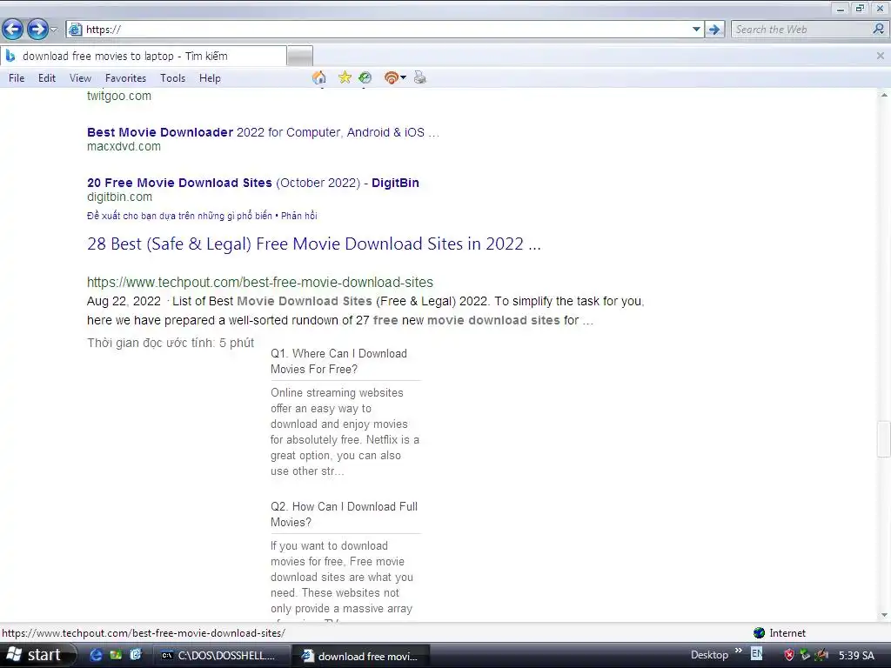The image size is (891, 668).
Task: Go forward with the Forward arrow button
Action: pos(37,29)
